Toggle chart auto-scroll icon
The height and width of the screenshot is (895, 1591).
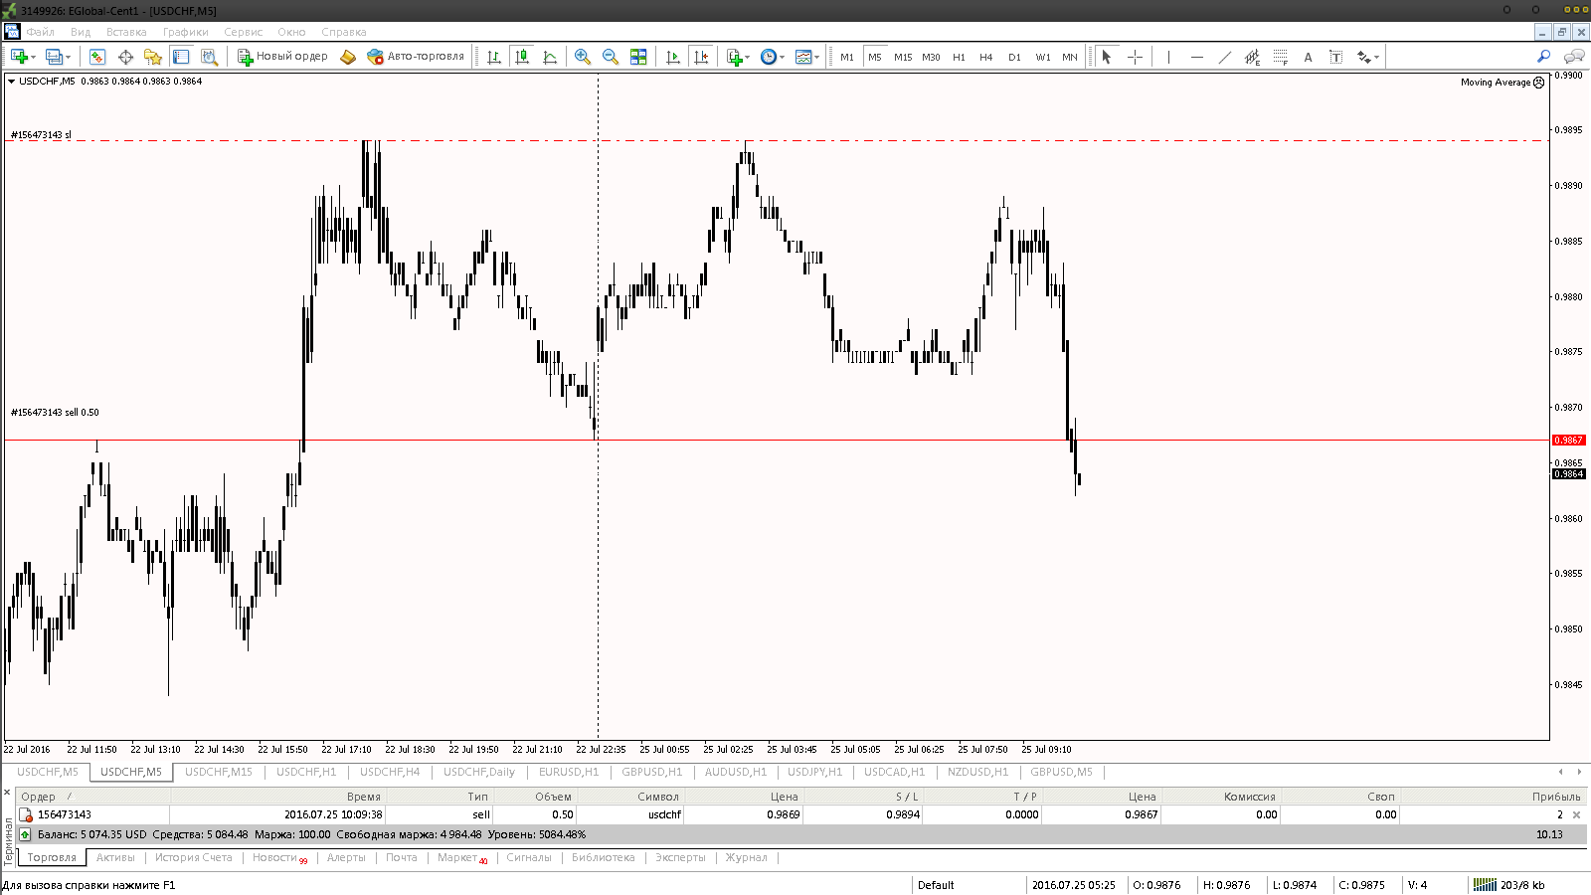673,57
